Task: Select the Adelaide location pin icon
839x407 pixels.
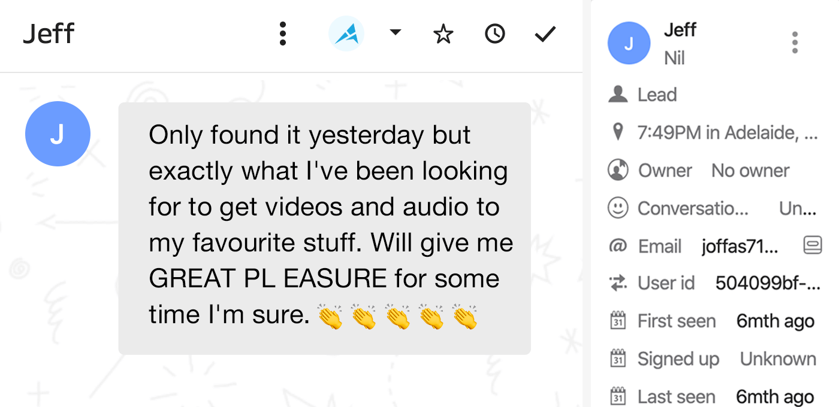Action: [x=618, y=132]
